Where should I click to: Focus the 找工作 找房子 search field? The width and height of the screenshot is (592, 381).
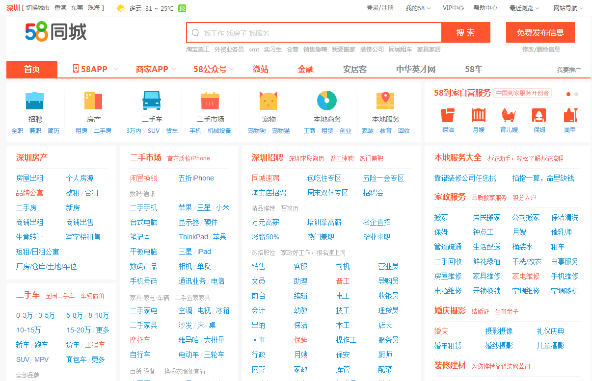pyautogui.click(x=319, y=33)
